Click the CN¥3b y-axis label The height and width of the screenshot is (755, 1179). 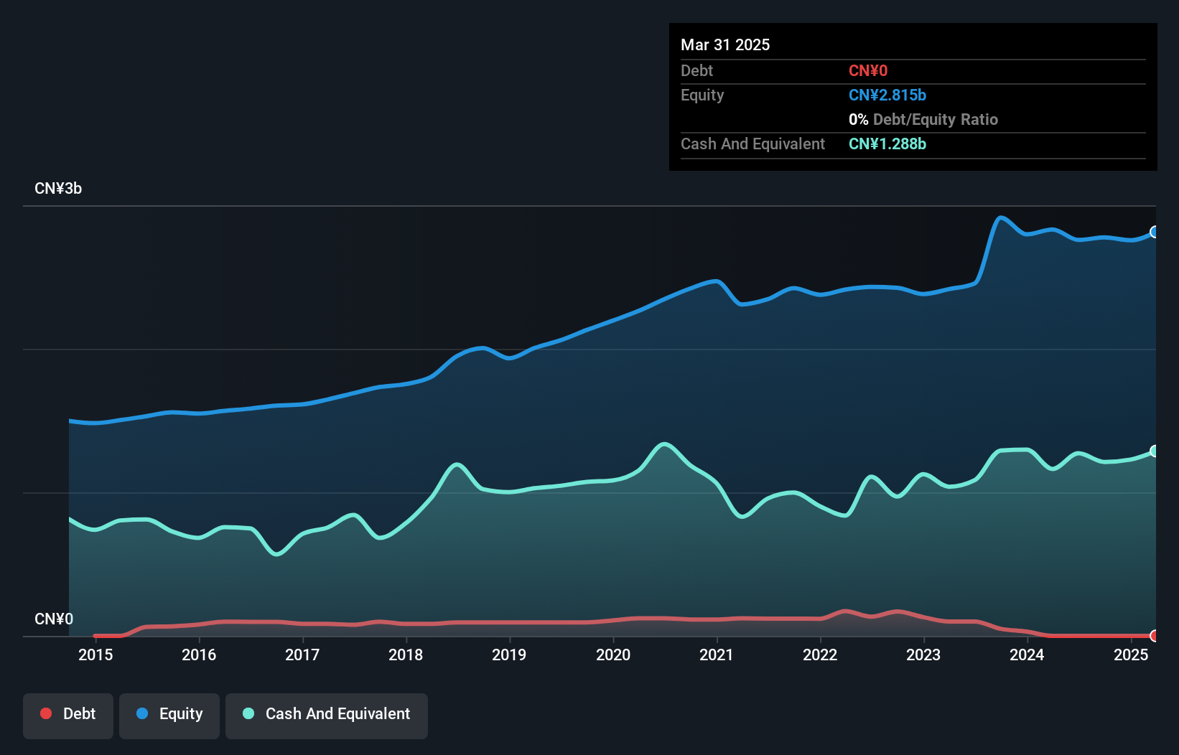click(x=58, y=189)
